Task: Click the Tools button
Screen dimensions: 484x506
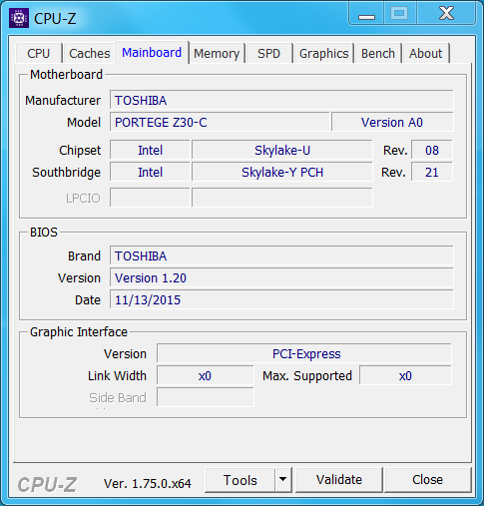Action: click(x=241, y=480)
